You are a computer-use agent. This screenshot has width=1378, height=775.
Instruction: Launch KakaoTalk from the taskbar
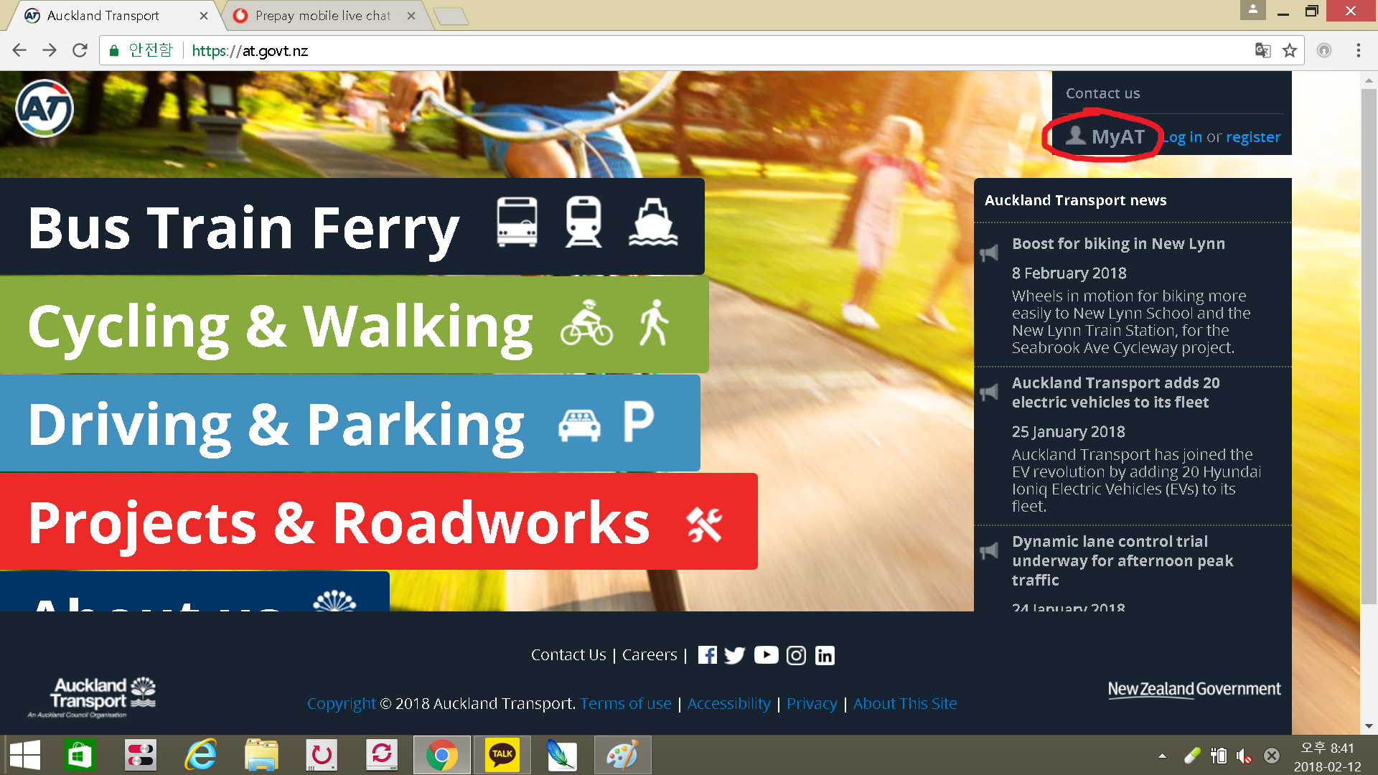pyautogui.click(x=502, y=754)
